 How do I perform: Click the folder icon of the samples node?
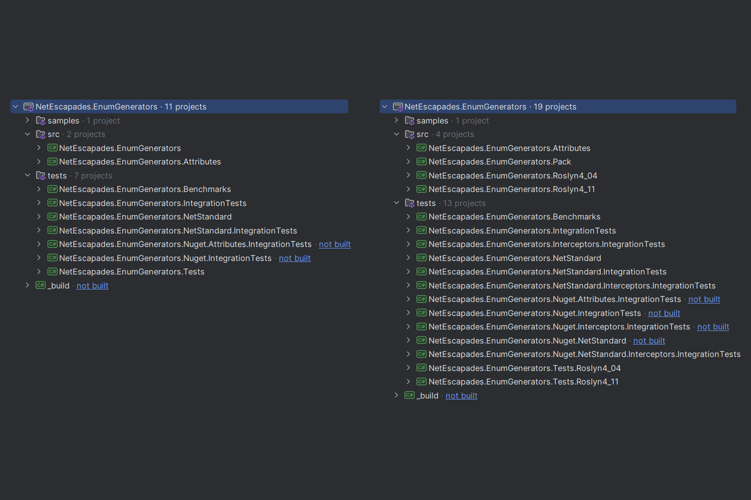[x=40, y=120]
